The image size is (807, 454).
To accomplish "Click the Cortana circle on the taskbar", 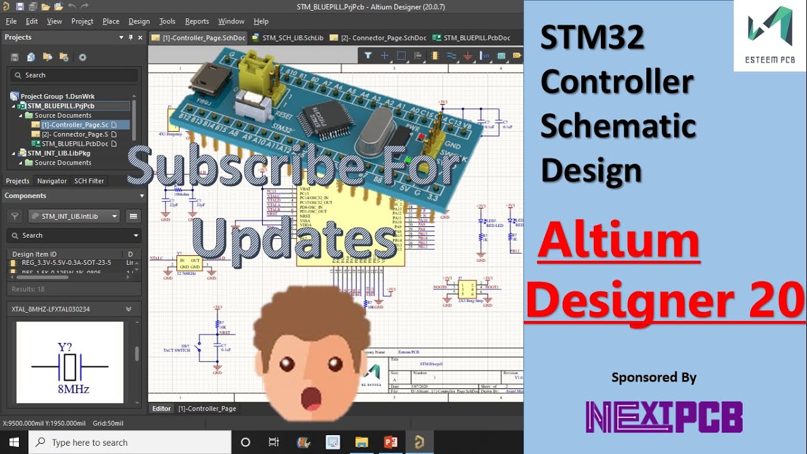I will click(246, 442).
